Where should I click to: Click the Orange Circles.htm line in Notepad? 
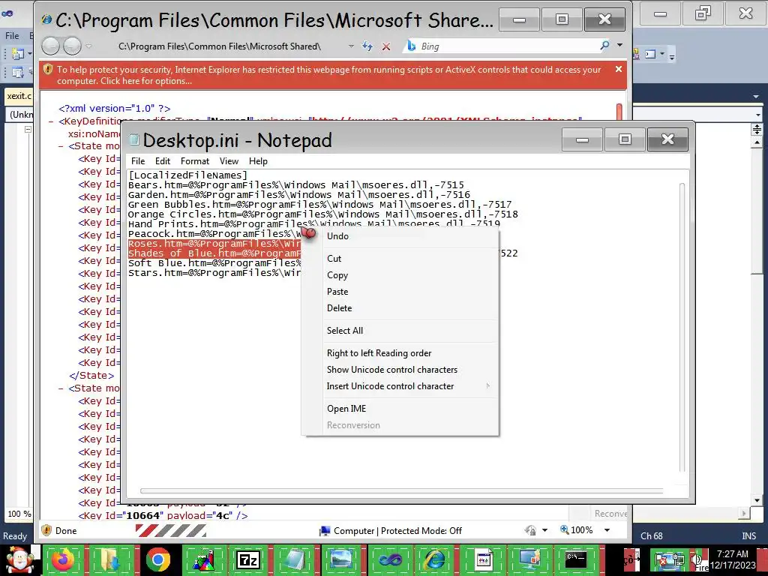tap(322, 214)
